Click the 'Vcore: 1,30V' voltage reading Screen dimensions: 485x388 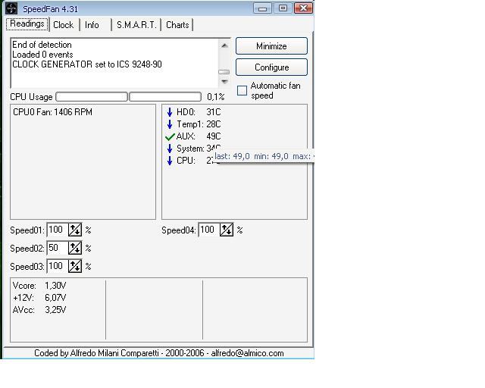tap(39, 285)
